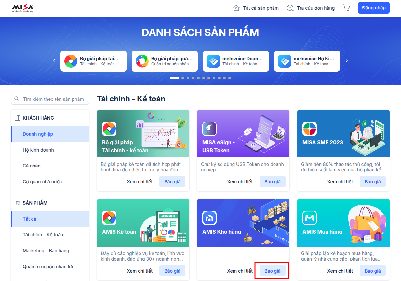Click the Tài chính - Kế toán heading

[x=131, y=99]
